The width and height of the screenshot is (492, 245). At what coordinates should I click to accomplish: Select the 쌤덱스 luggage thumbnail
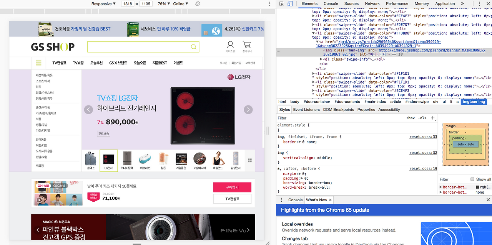91,160
